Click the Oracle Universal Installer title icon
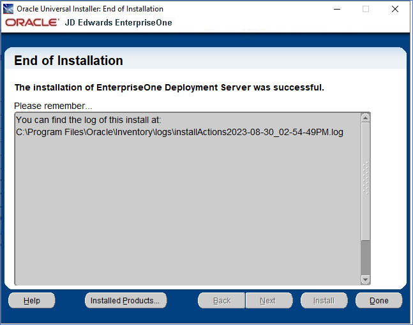 pos(8,9)
